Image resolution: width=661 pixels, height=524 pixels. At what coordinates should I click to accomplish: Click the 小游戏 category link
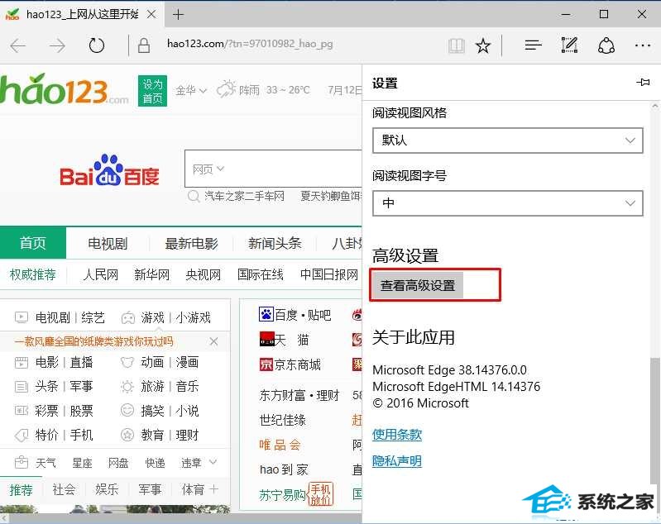coord(194,317)
